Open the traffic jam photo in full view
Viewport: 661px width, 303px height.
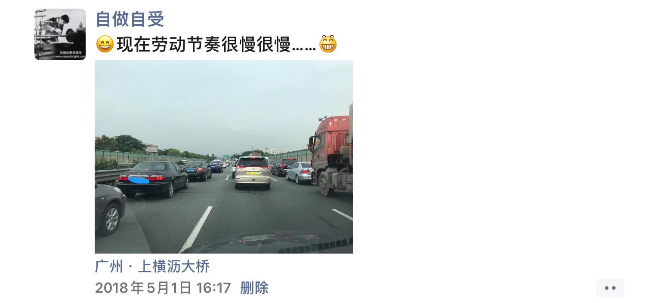point(224,157)
